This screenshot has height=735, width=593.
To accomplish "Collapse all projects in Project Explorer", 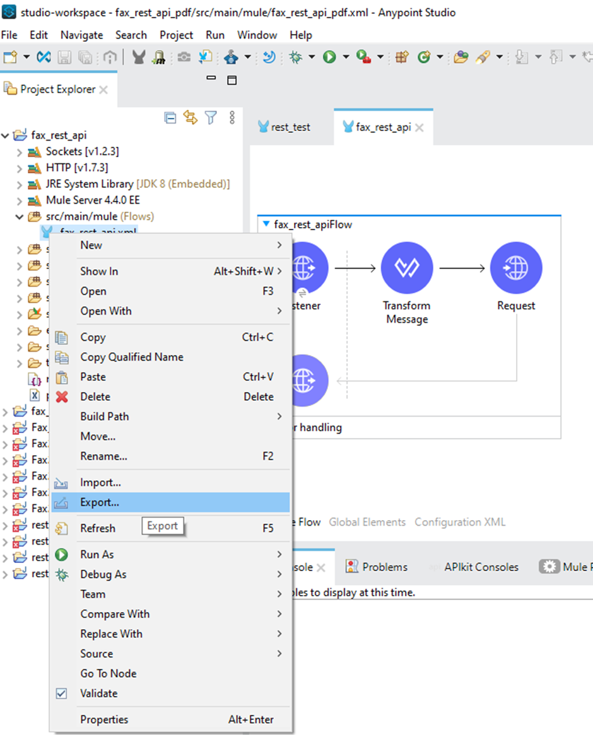I will coord(170,117).
